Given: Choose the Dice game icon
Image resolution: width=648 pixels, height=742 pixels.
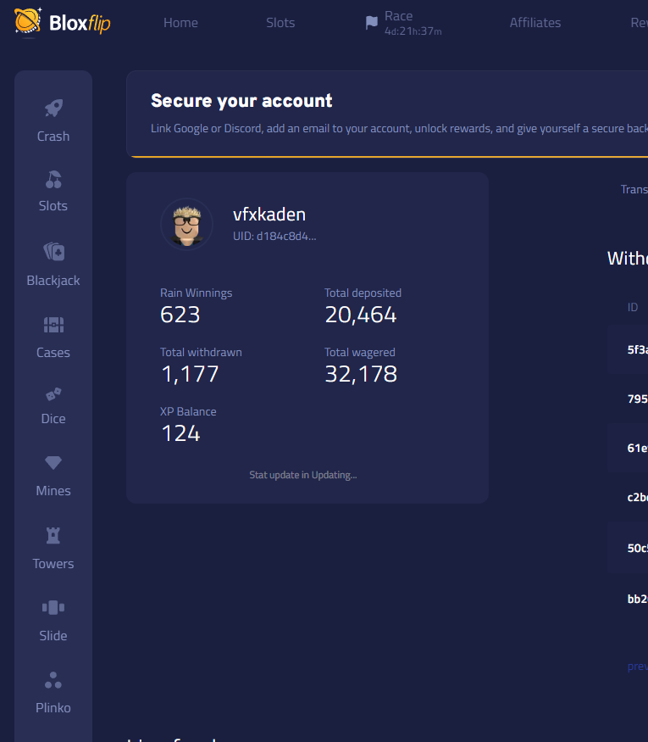Looking at the screenshot, I should (x=53, y=393).
